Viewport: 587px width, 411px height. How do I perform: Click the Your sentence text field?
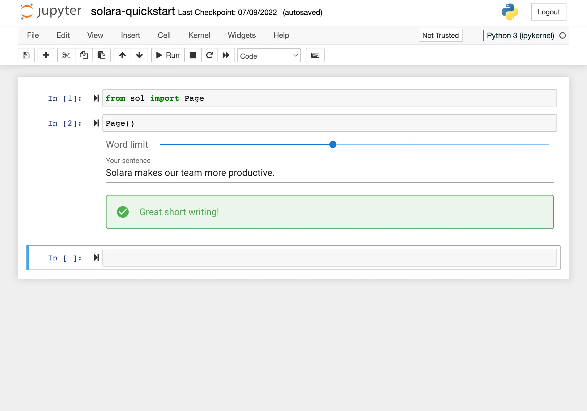pos(329,173)
